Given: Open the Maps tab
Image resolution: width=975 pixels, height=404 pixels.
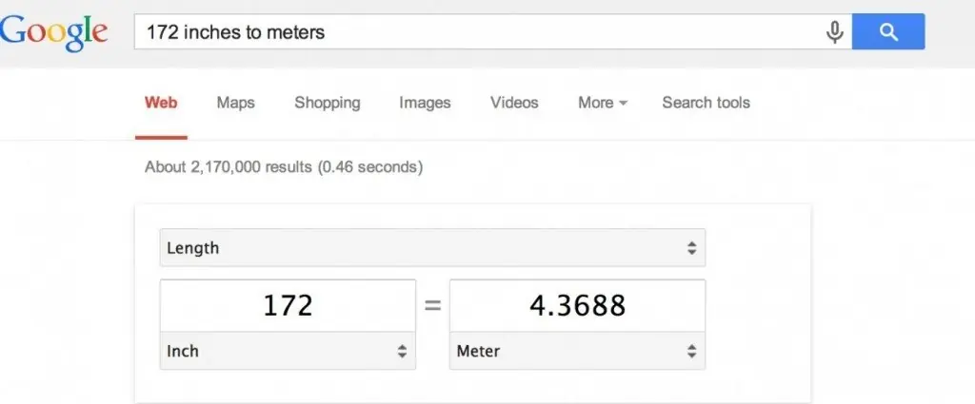Looking at the screenshot, I should pyautogui.click(x=235, y=103).
